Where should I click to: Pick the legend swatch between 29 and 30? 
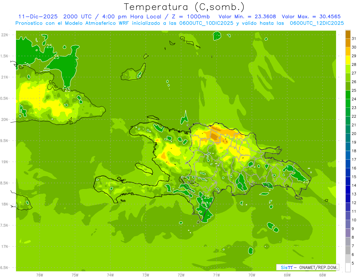click(x=348, y=51)
